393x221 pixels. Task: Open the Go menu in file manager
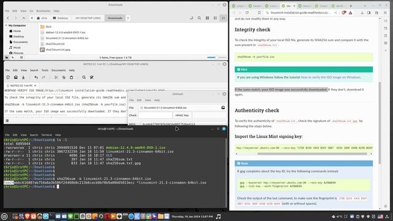31,11
